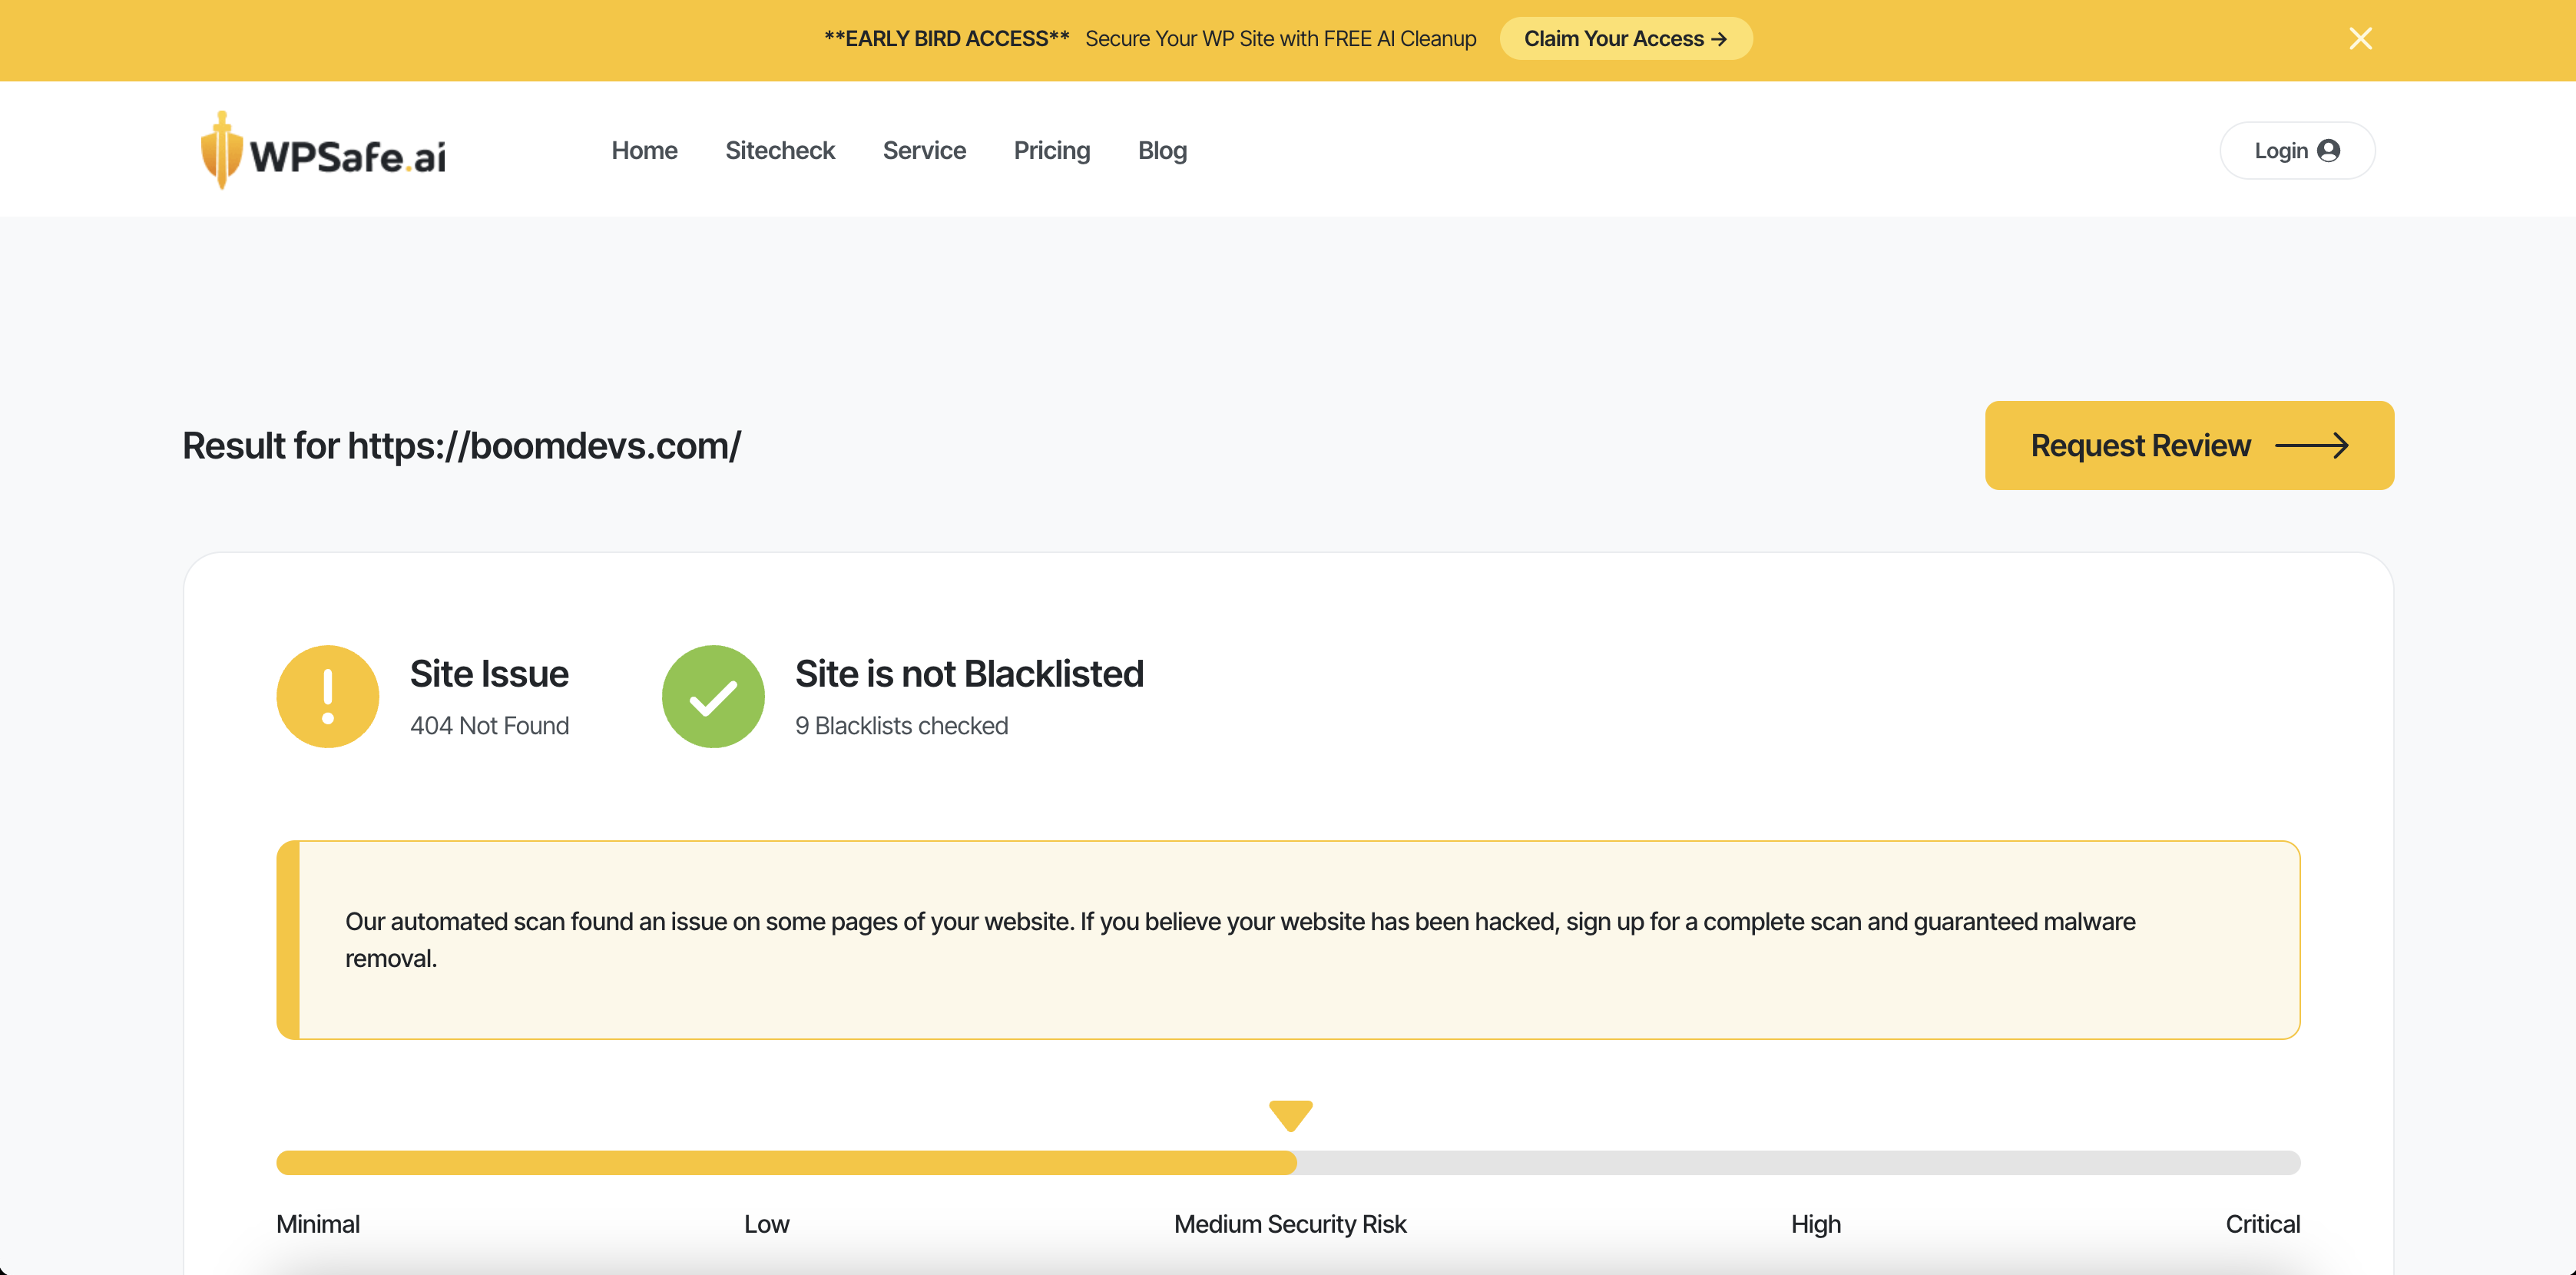Click the automated scan notice message
Image resolution: width=2576 pixels, height=1275 pixels.
coord(1288,940)
